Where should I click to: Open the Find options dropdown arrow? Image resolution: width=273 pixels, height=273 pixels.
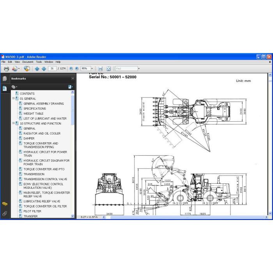coord(139,69)
